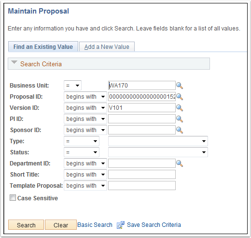251x238 pixels.
Task: Open Business Unit operator dropdown
Action: (x=72, y=86)
